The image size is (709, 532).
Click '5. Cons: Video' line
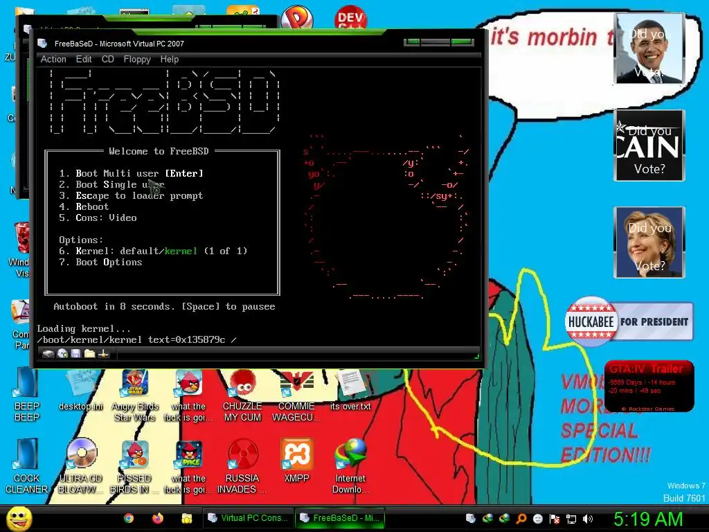point(98,218)
